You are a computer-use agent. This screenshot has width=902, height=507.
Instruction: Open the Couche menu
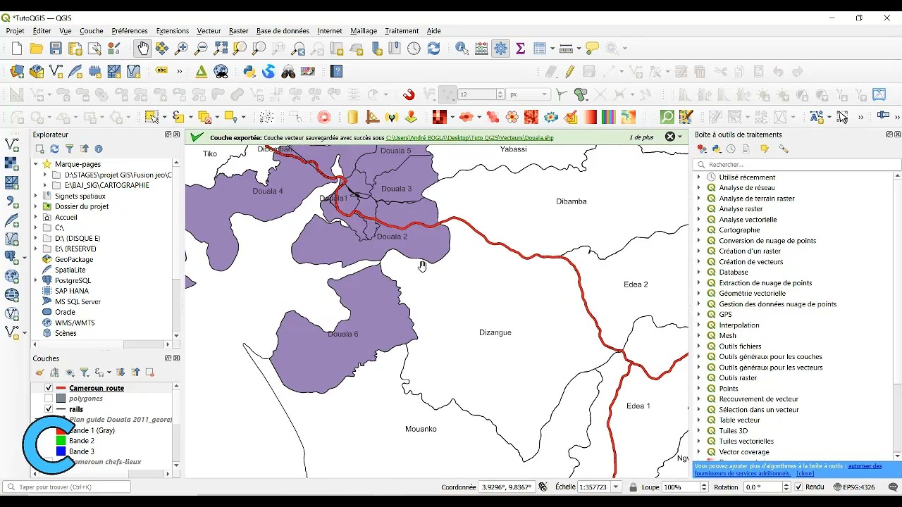(x=92, y=31)
